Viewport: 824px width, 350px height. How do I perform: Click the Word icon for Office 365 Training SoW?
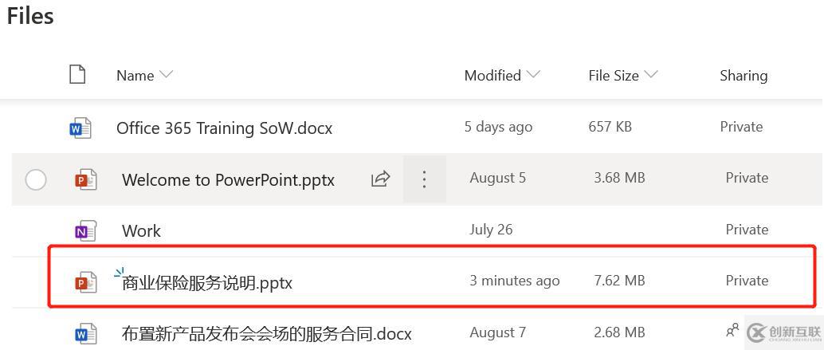click(x=80, y=128)
